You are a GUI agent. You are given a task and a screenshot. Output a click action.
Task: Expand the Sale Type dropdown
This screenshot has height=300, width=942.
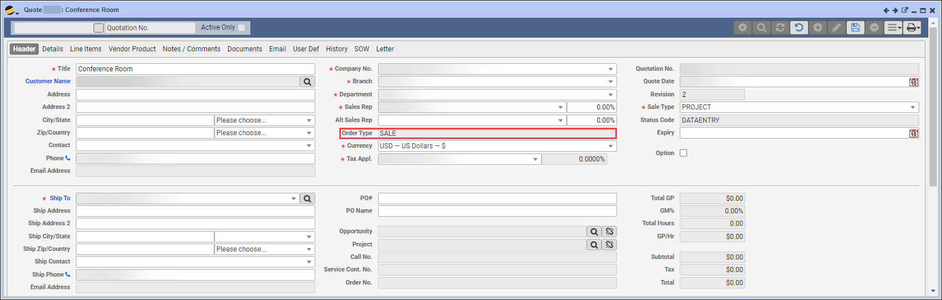912,107
